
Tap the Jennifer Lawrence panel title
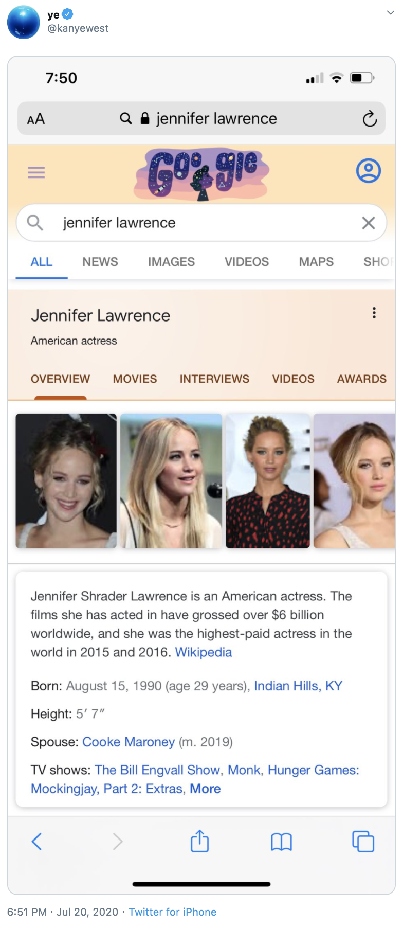100,315
